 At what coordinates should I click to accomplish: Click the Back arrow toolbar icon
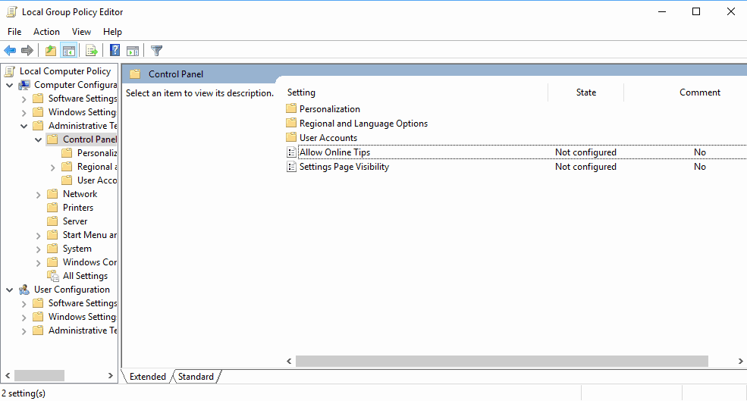tap(10, 50)
